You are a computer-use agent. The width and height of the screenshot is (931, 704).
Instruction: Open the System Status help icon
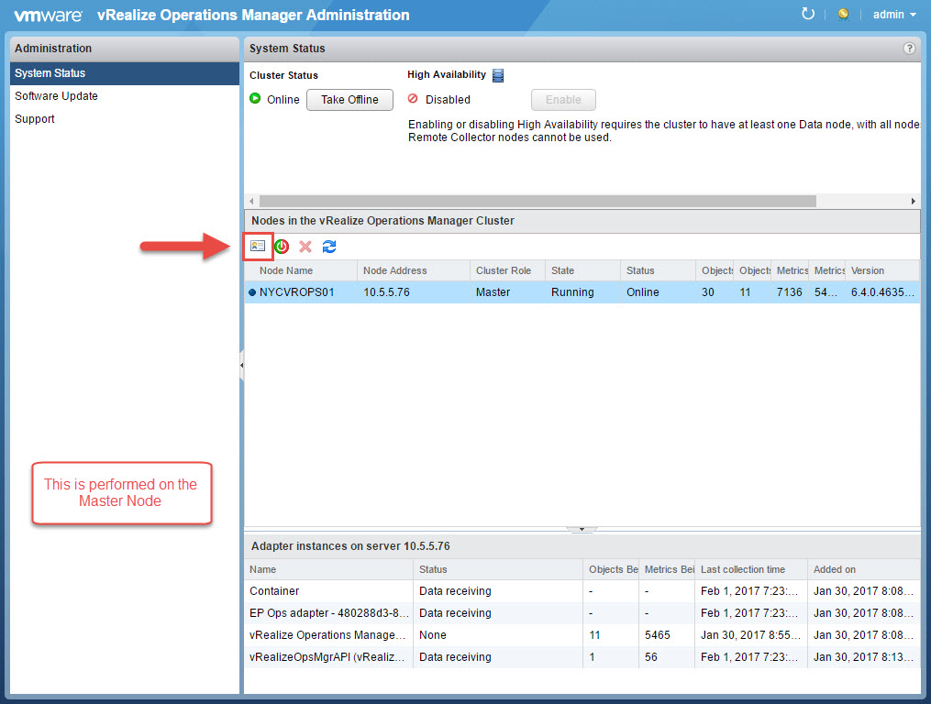pos(909,49)
